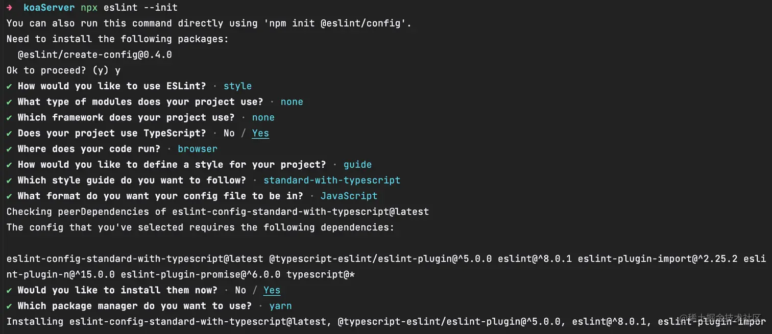Select underlined Yes for the TypeScript question
Screen dimensions: 772x334
(260, 133)
